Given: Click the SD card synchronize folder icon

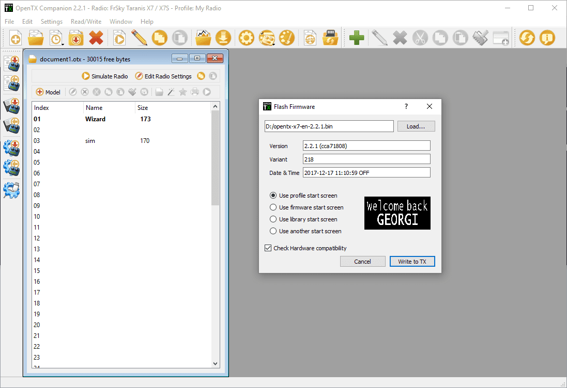Looking at the screenshot, I should [x=330, y=38].
